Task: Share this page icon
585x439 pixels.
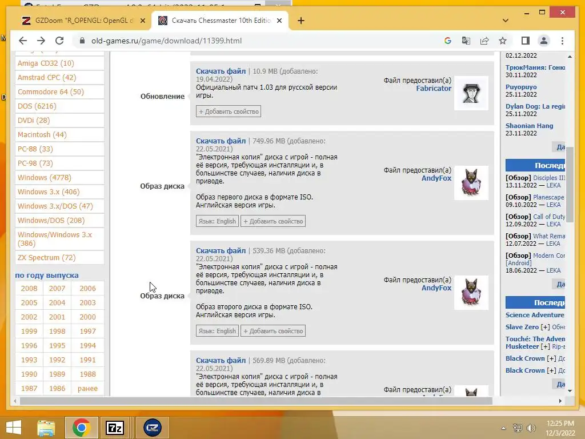Action: pyautogui.click(x=484, y=41)
